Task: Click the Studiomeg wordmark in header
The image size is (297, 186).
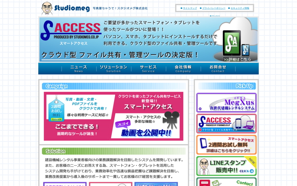Action: 72,8
